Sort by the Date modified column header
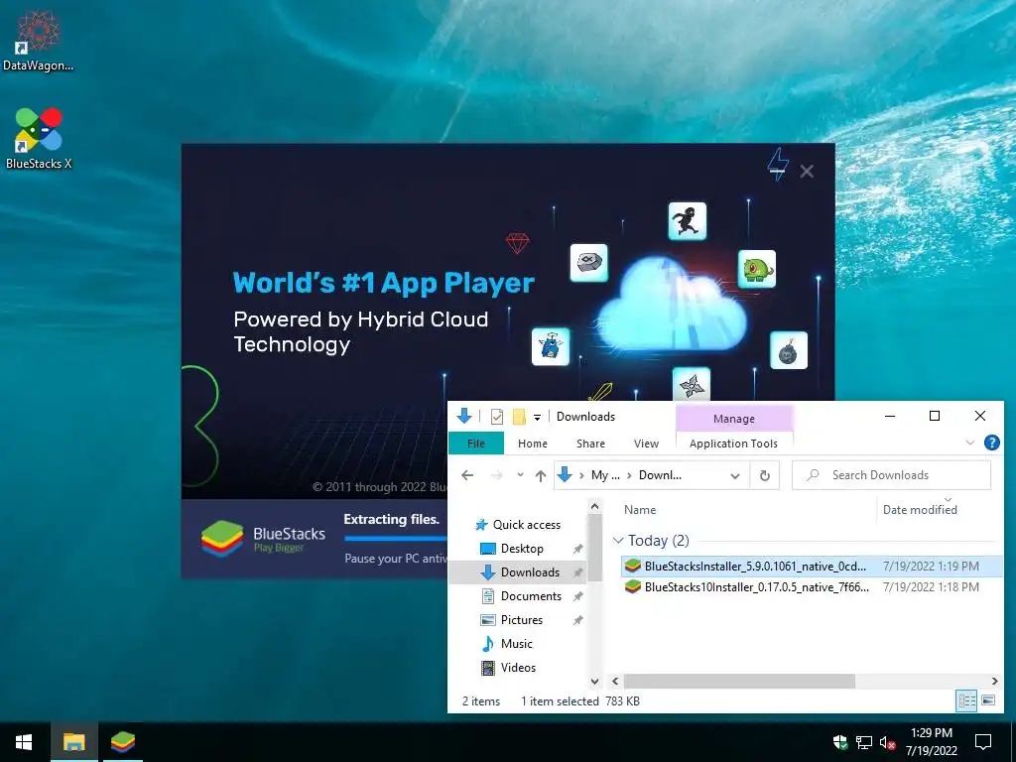Image resolution: width=1016 pixels, height=762 pixels. [920, 510]
